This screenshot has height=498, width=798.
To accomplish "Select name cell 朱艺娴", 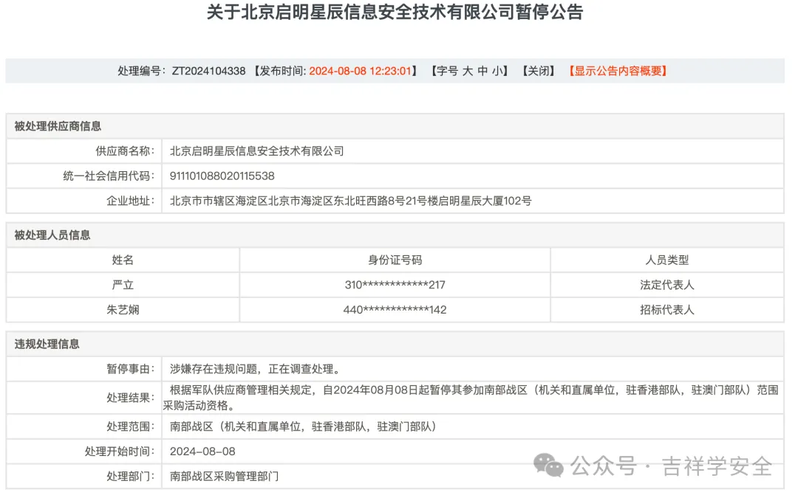I will [123, 309].
